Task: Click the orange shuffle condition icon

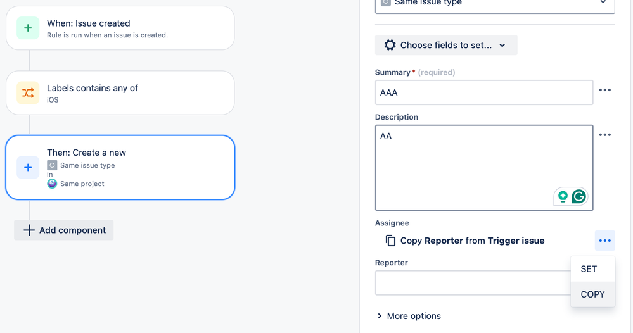Action: (28, 92)
